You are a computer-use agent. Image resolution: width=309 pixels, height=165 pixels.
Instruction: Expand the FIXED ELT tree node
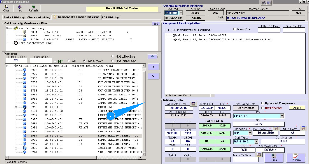(16, 107)
